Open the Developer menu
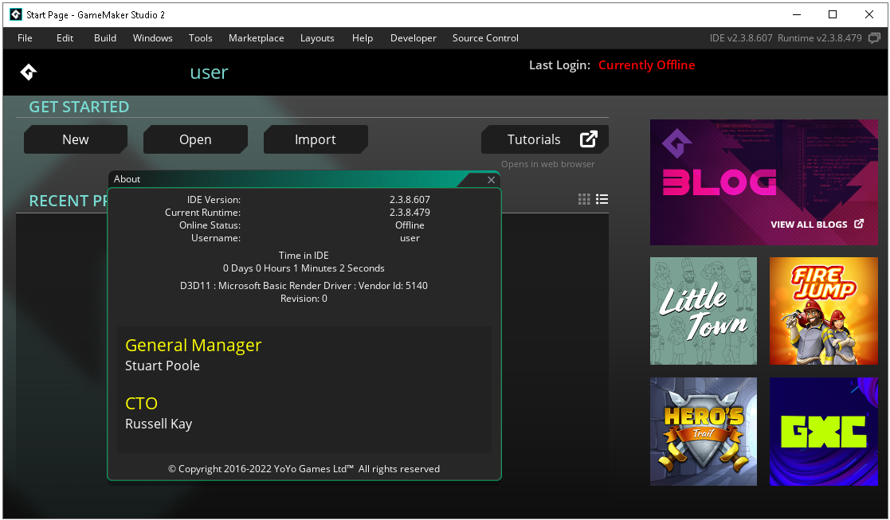 414,38
